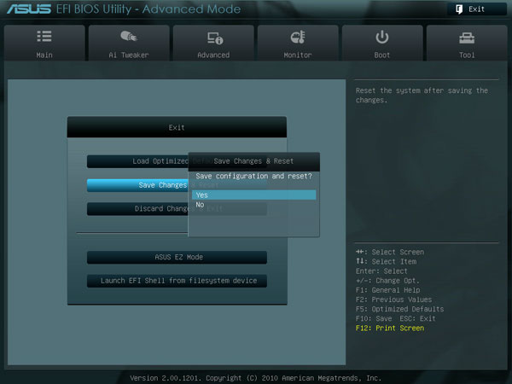Click the Main tab list icon

44,36
